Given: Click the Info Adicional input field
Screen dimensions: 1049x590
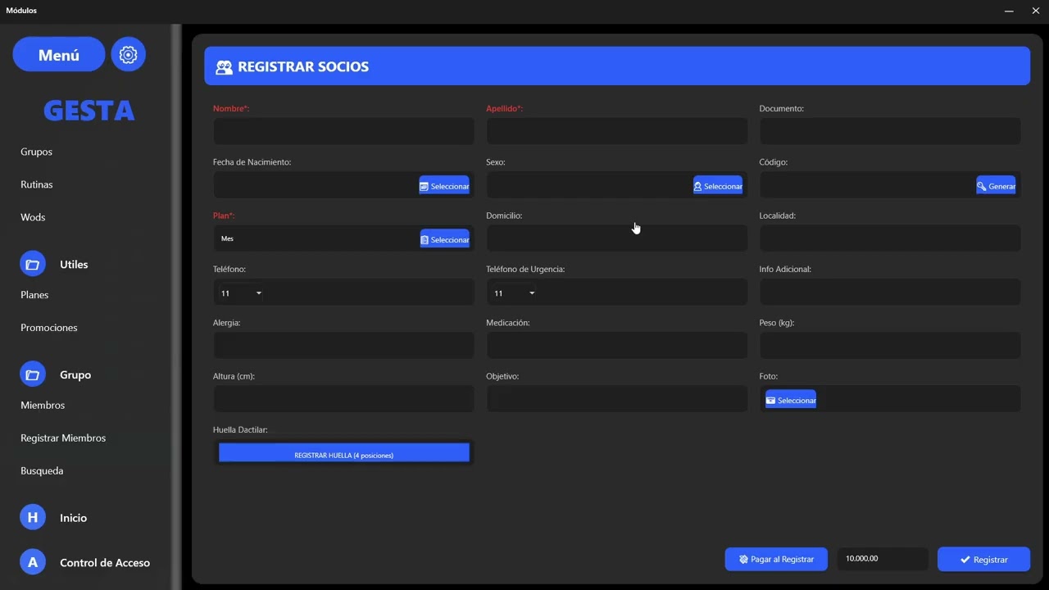Looking at the screenshot, I should 890,292.
